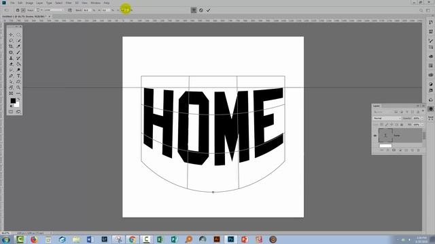
Task: Click the Bend value field
Action: point(87,10)
